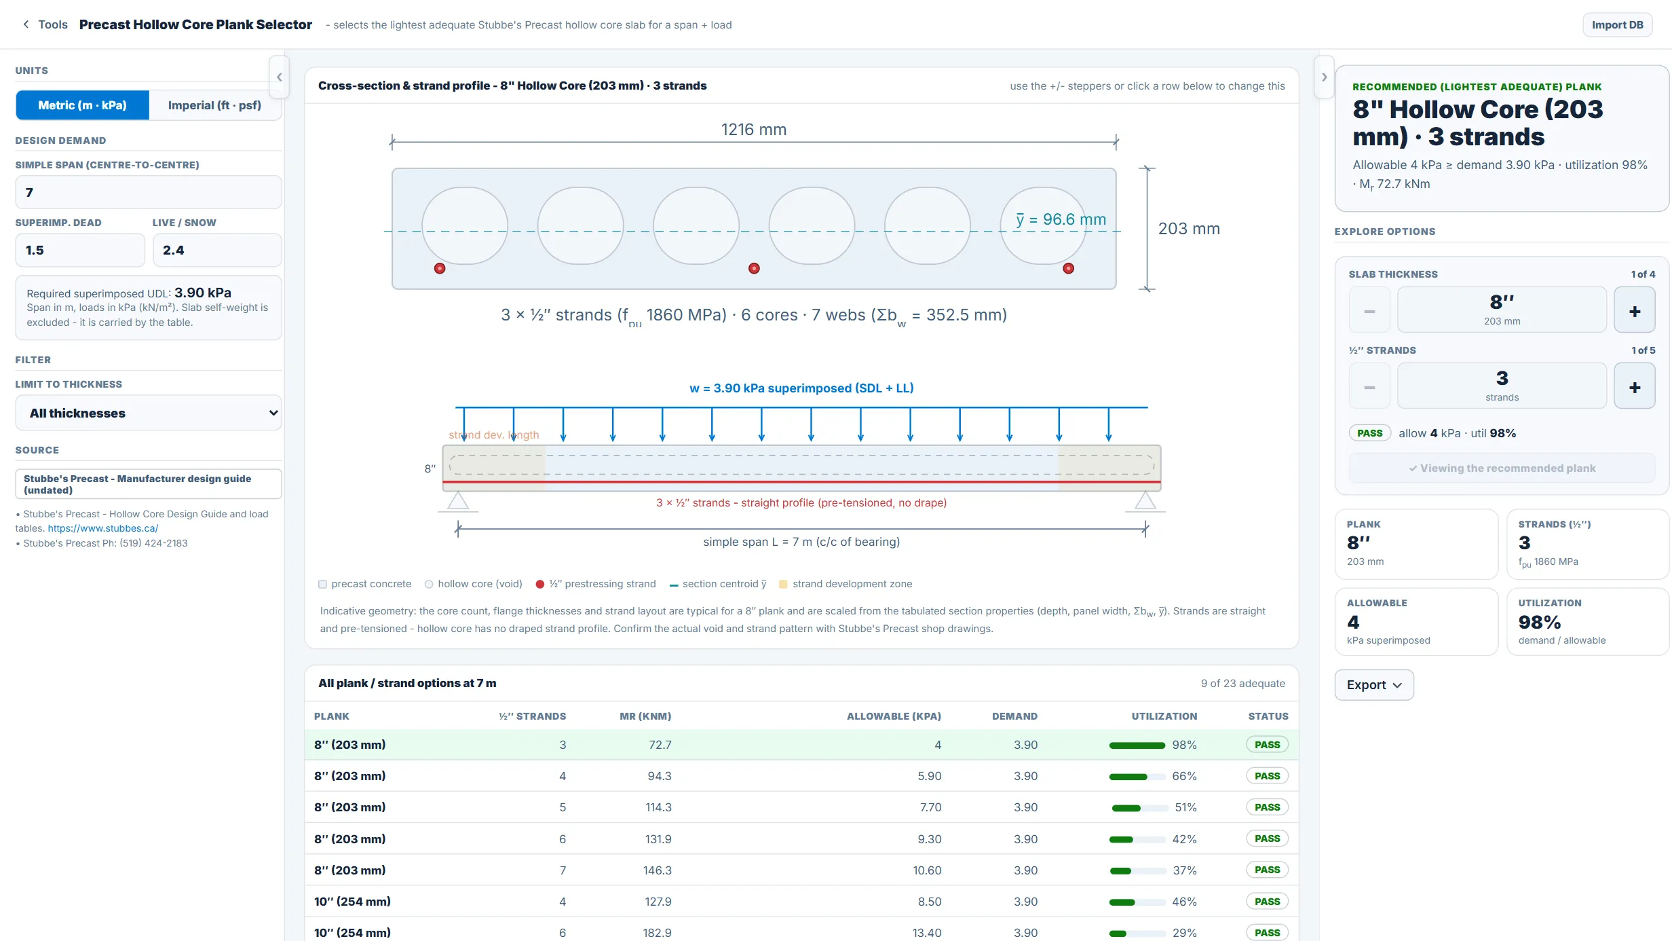Switch to Imperial (ft · psf) units
The height and width of the screenshot is (941, 1672).
point(214,105)
